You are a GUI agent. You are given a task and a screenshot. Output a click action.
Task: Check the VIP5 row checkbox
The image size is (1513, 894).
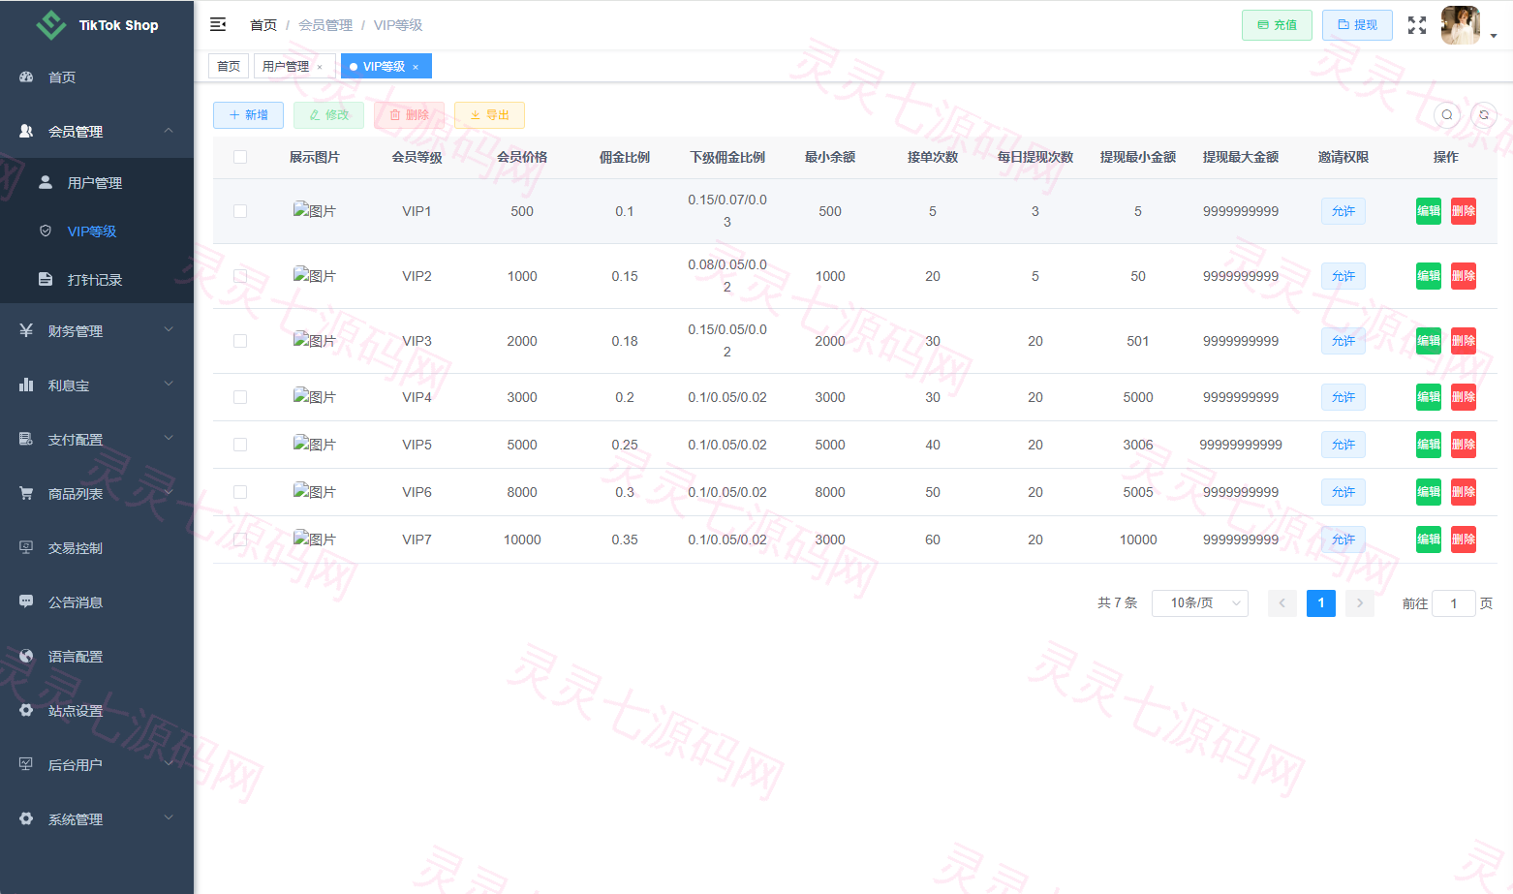coord(240,445)
